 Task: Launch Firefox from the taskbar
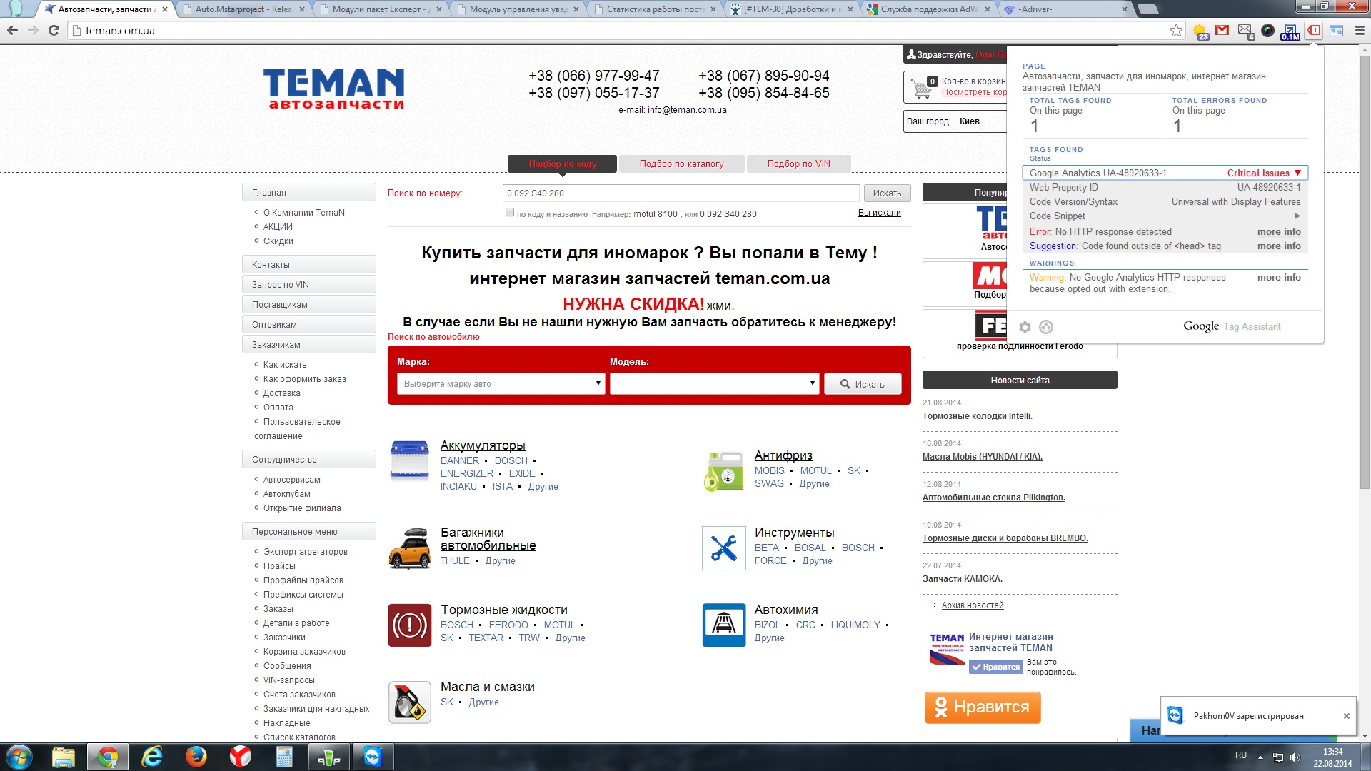point(196,757)
